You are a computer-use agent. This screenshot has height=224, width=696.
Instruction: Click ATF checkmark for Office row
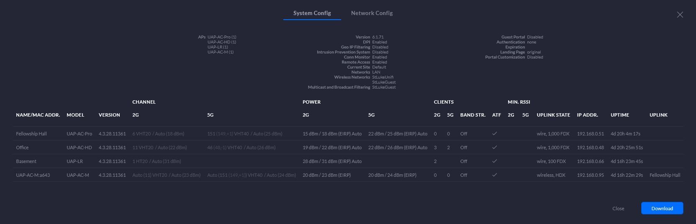coord(494,148)
